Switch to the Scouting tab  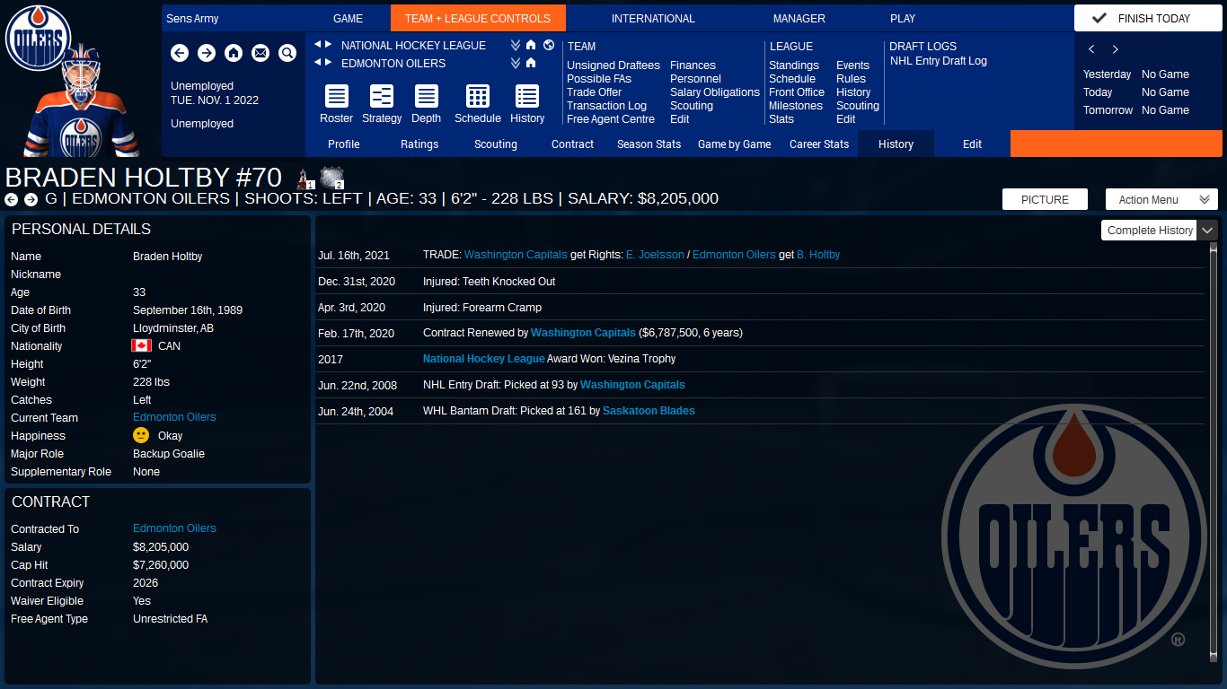(x=496, y=144)
